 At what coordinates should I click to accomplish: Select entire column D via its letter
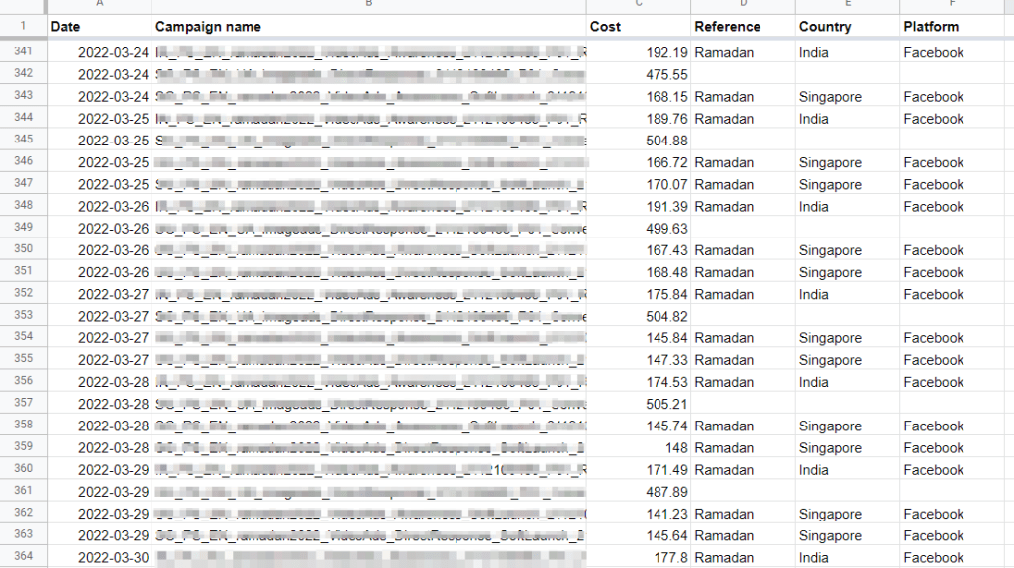coord(743,5)
